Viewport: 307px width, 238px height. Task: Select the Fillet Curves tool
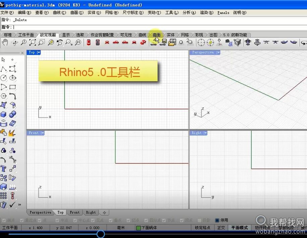[x=12, y=96]
